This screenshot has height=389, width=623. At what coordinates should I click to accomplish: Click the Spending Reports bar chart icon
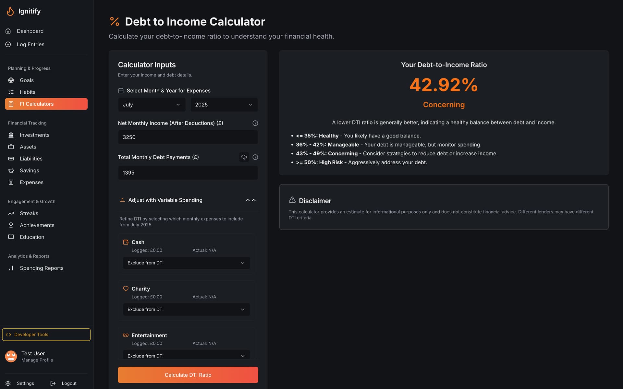11,268
